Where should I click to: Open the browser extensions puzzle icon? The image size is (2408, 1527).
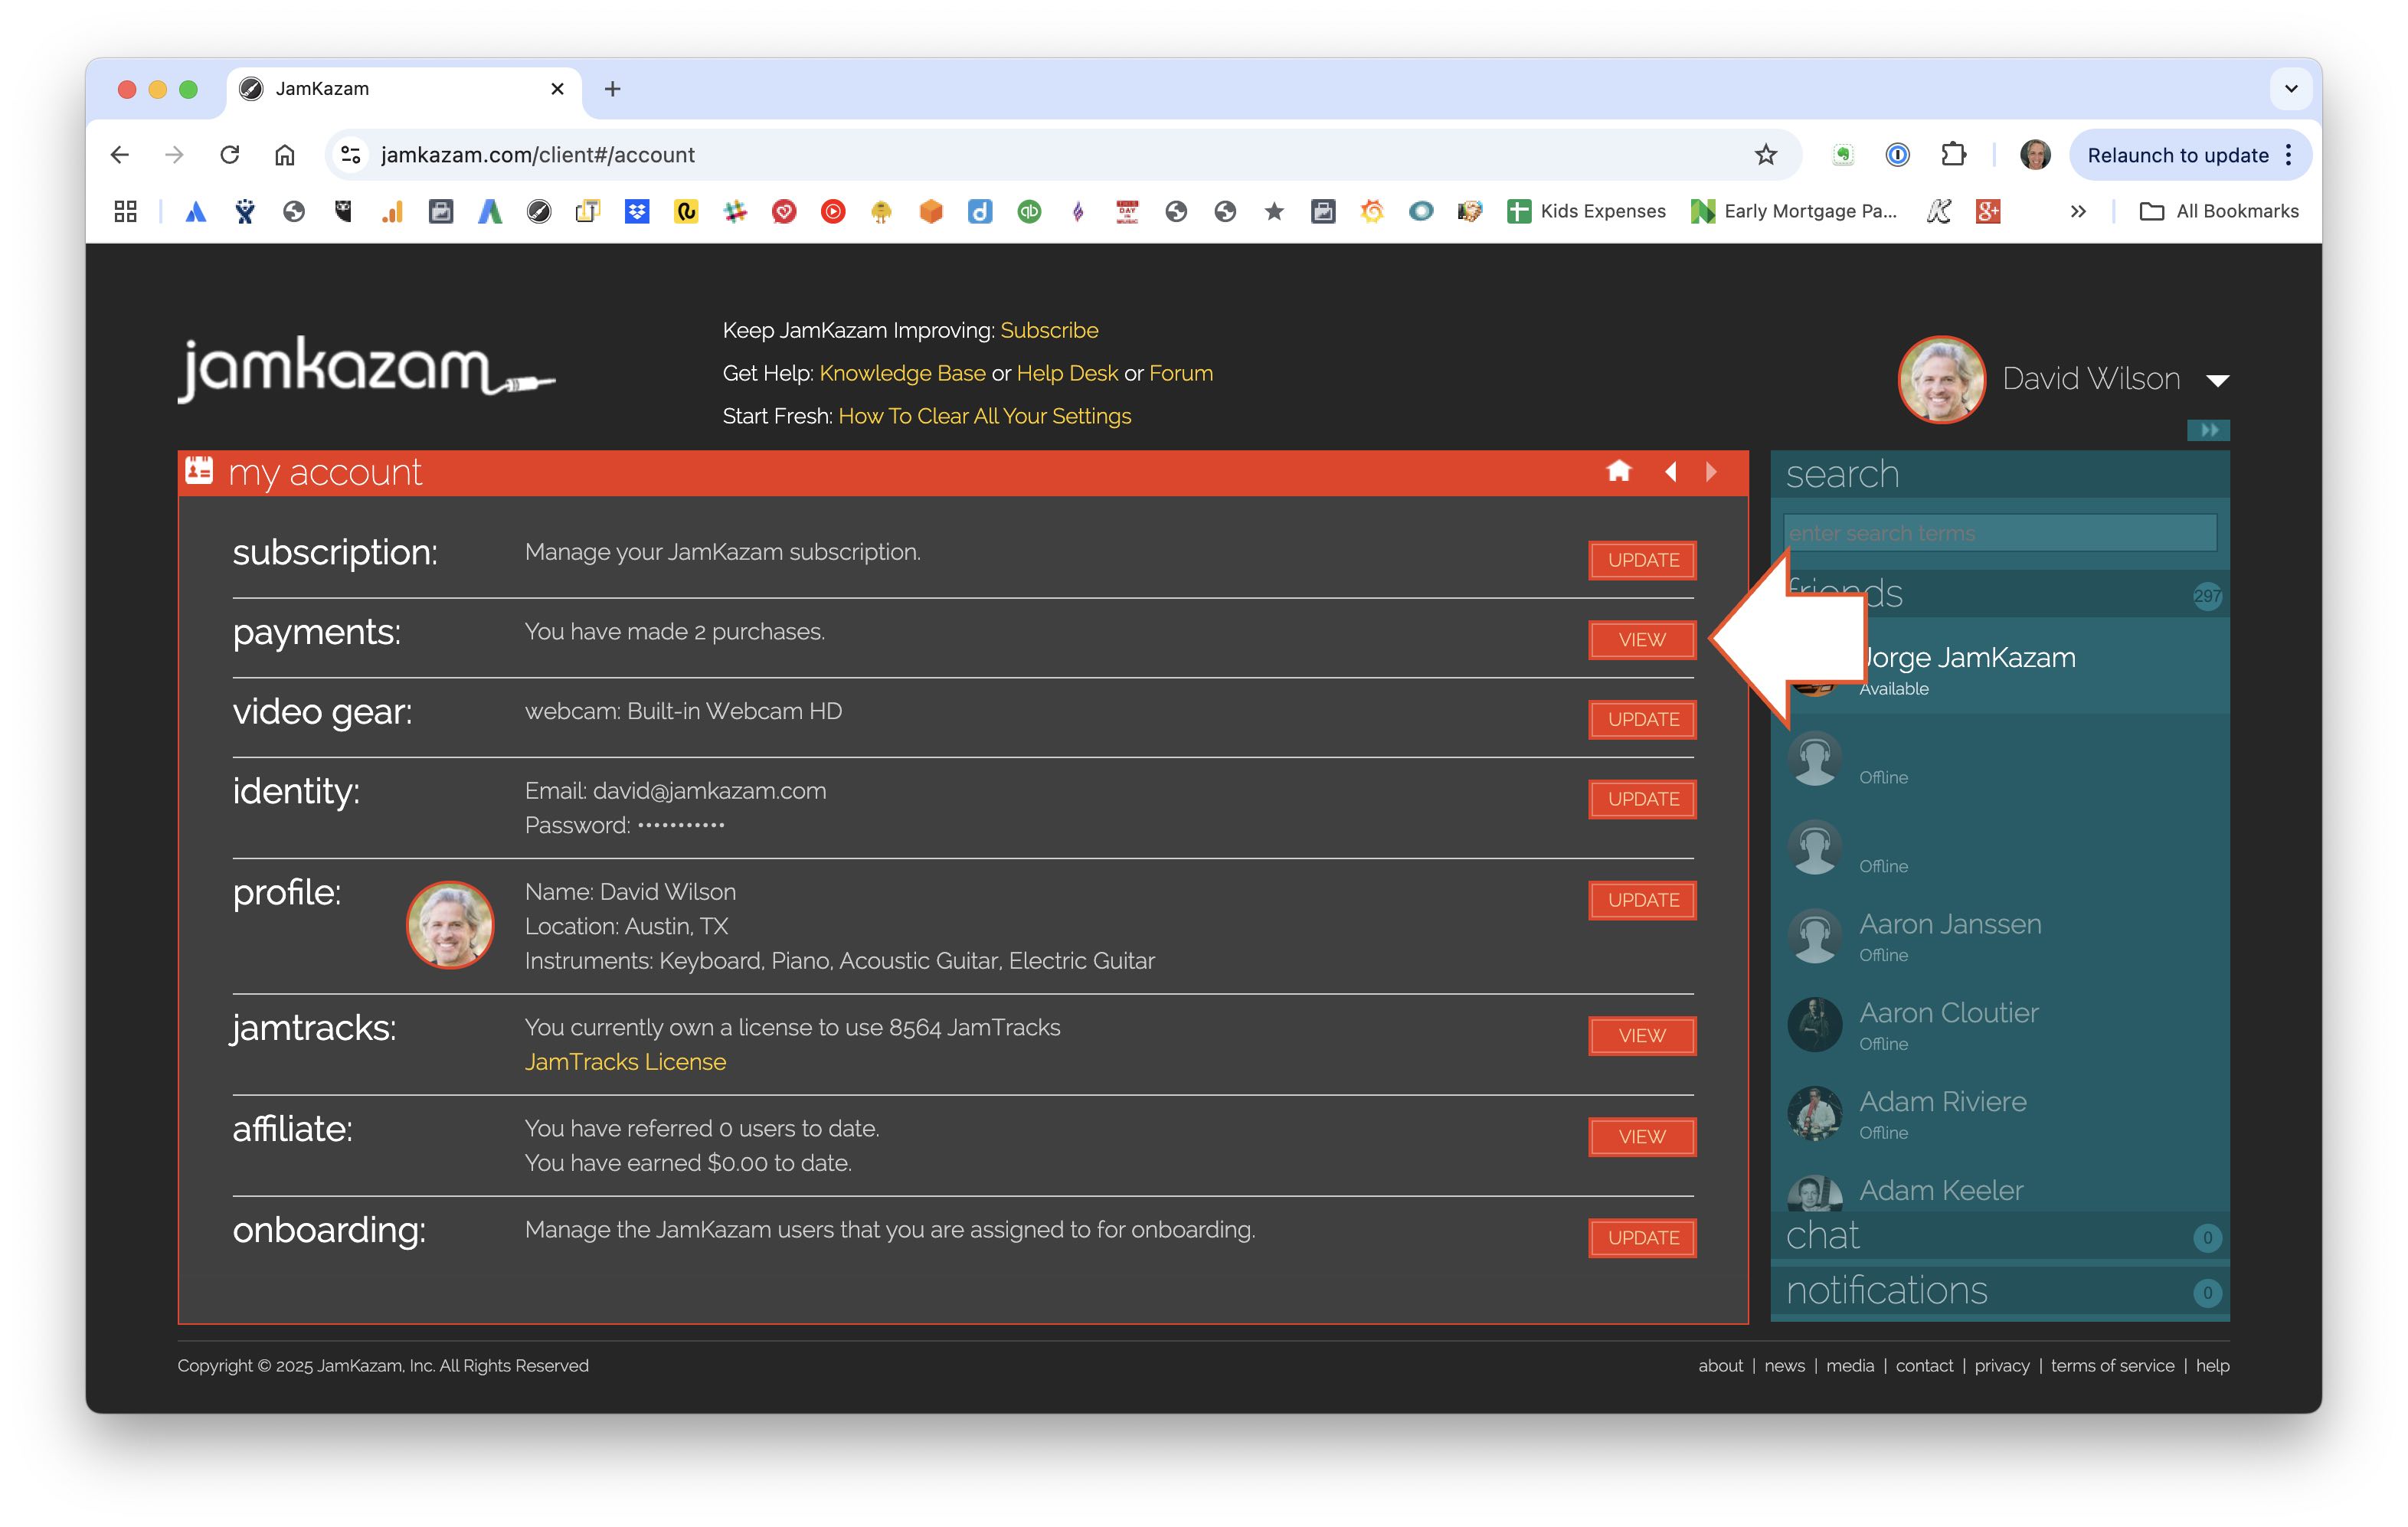coord(1952,155)
